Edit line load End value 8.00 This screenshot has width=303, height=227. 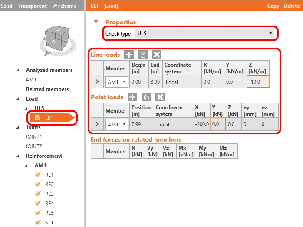[155, 81]
